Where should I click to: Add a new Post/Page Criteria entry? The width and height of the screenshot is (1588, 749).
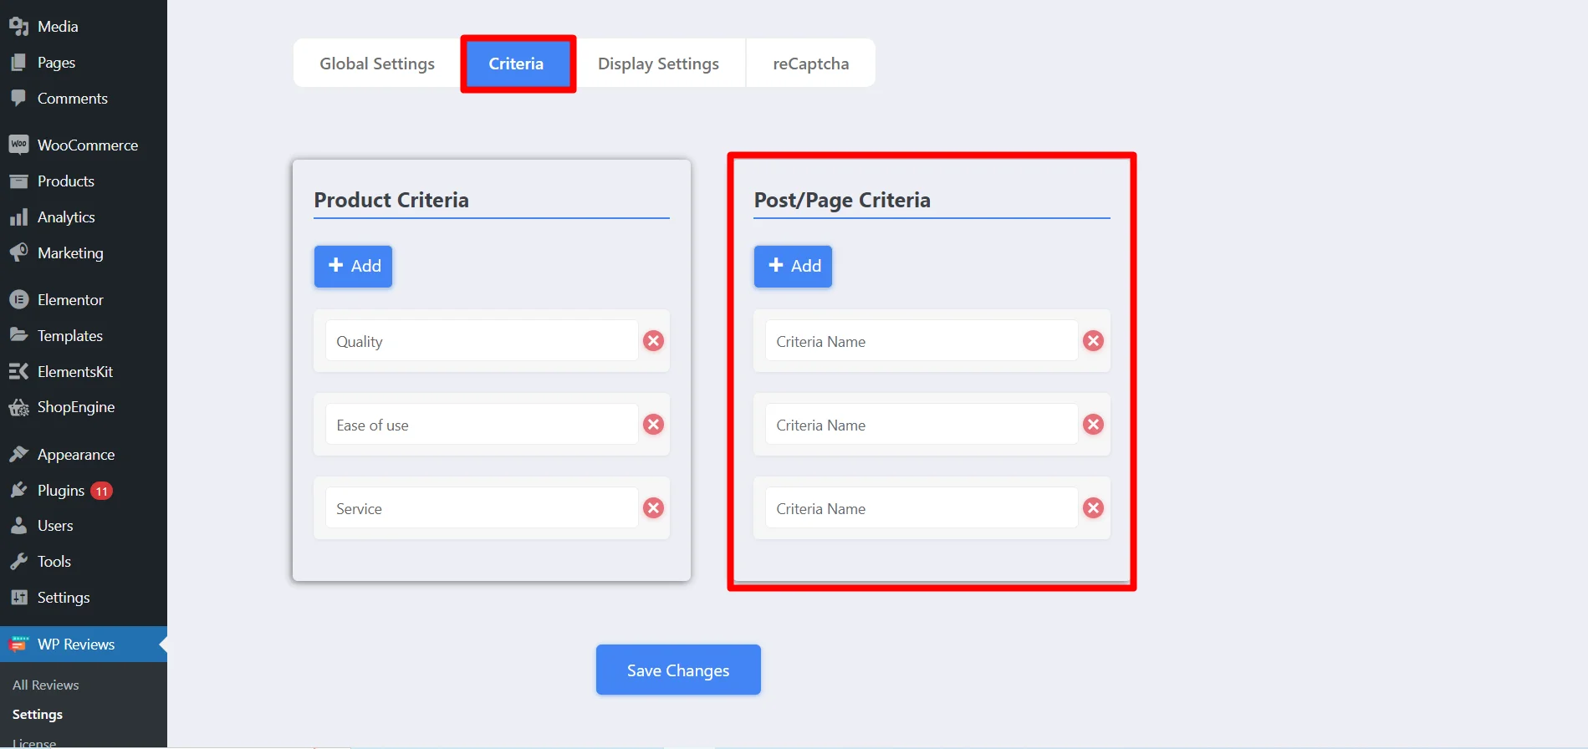click(794, 266)
